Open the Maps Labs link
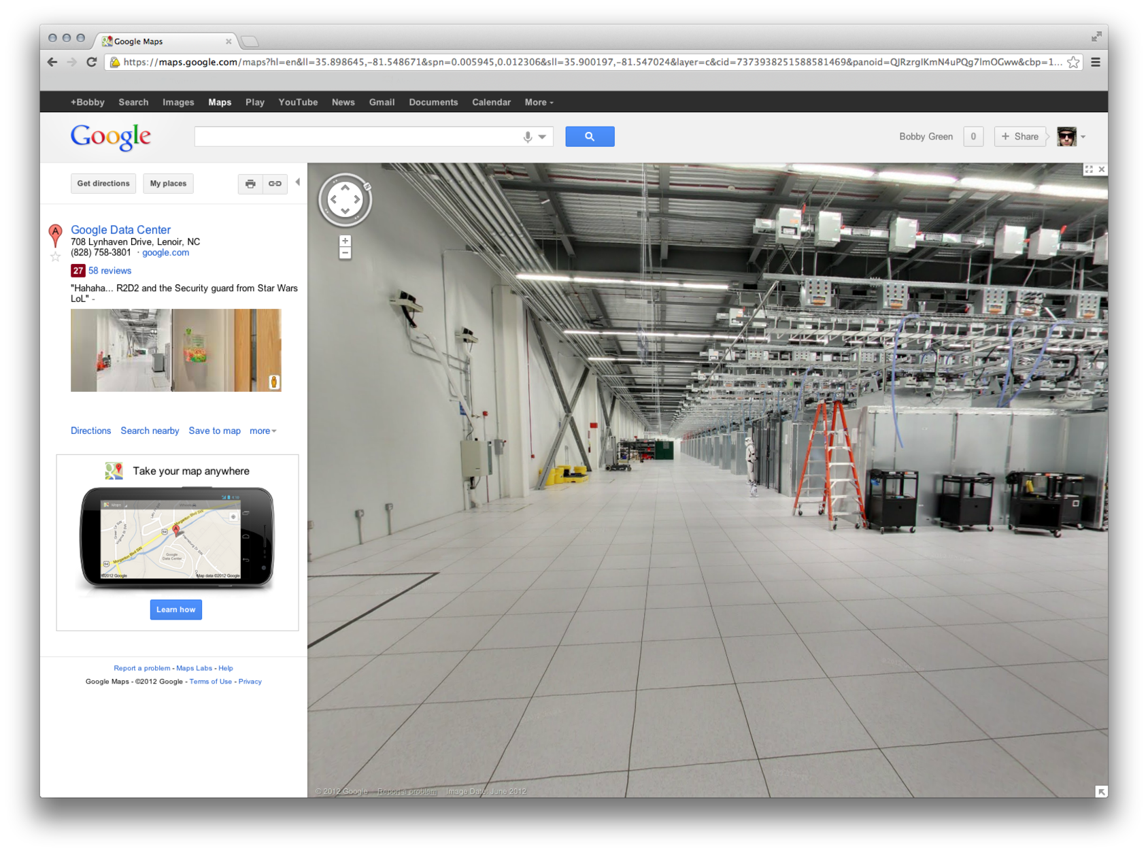This screenshot has height=853, width=1148. [x=194, y=668]
